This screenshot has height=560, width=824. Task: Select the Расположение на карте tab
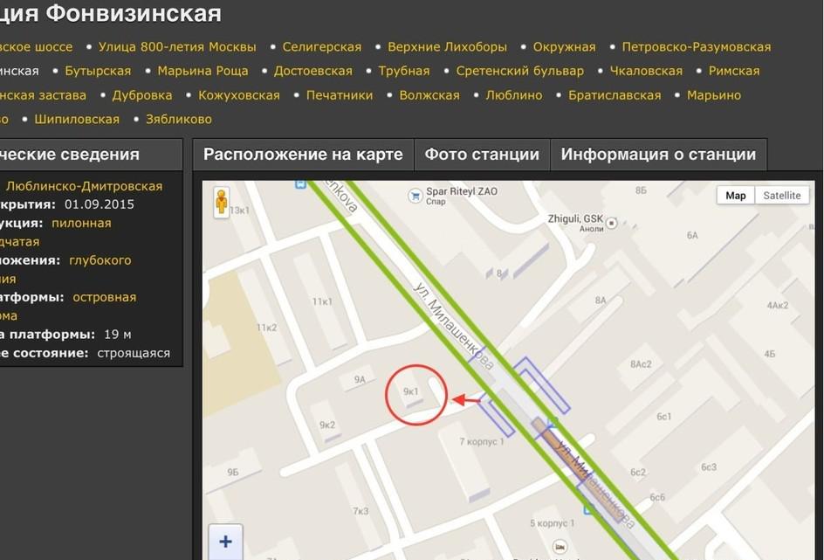(x=303, y=155)
